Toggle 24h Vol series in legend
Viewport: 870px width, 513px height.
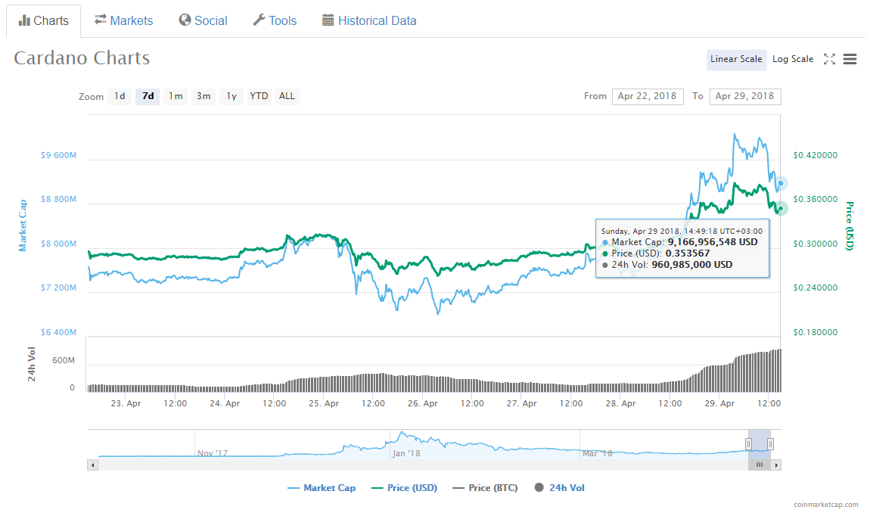pyautogui.click(x=559, y=488)
